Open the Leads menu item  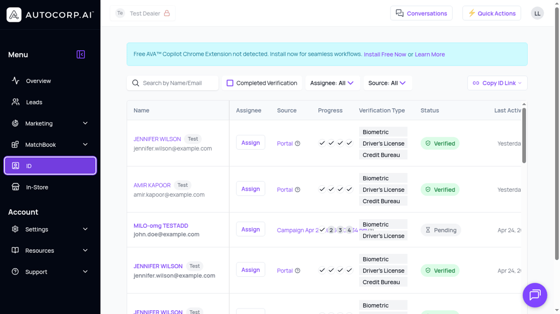coord(50,102)
